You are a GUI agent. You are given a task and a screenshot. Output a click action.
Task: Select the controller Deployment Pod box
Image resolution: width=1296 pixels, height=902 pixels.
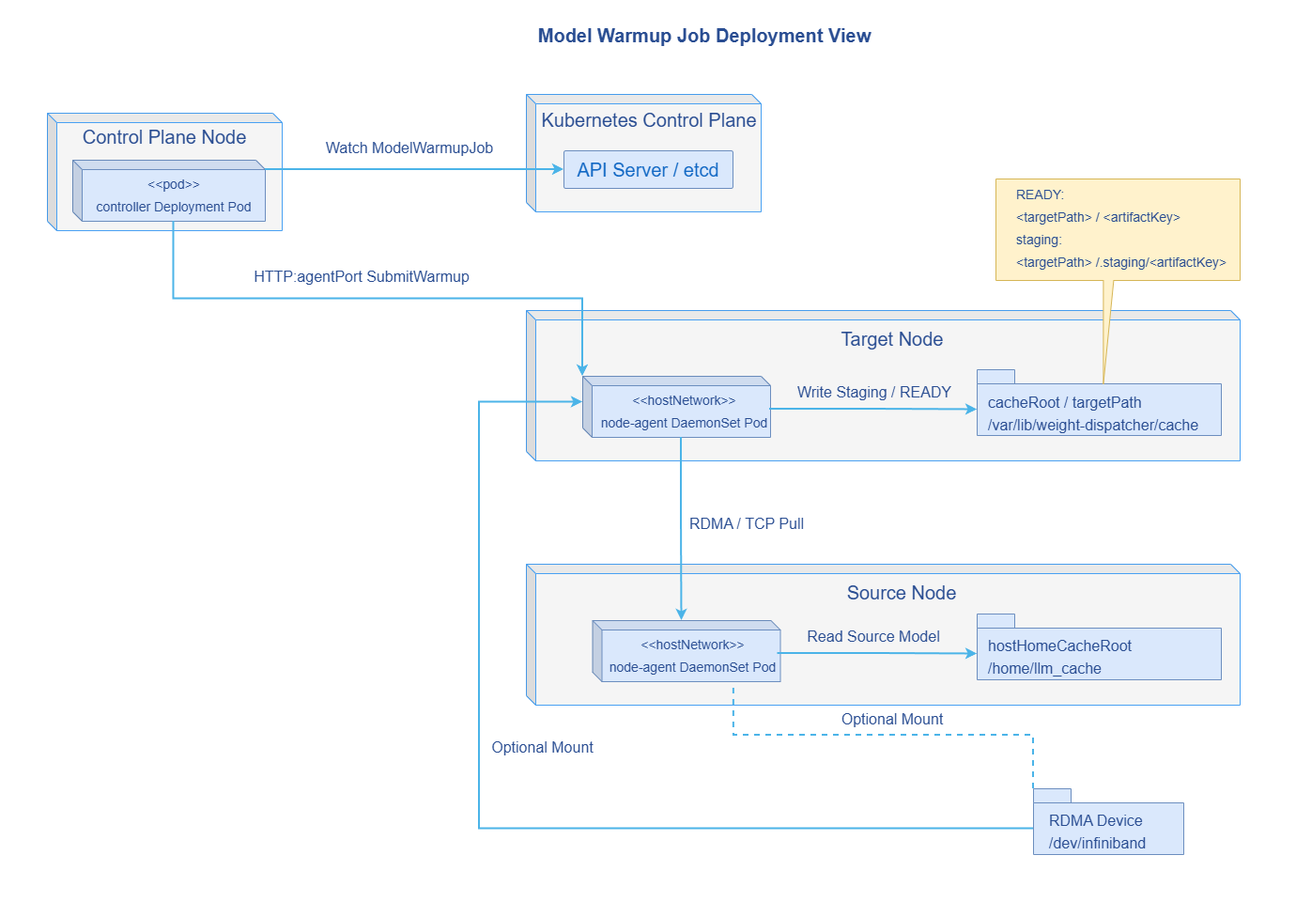click(x=169, y=191)
